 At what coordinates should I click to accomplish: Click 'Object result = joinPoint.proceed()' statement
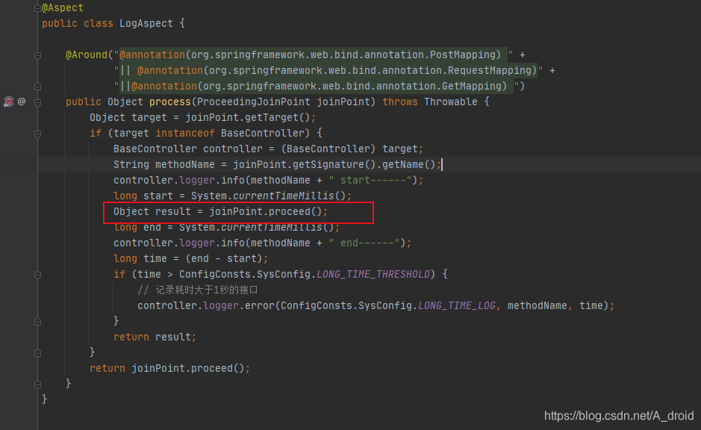pos(220,211)
